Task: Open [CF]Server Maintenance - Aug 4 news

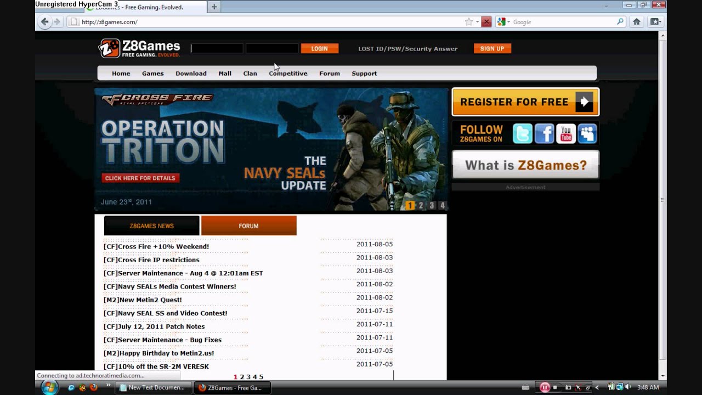Action: click(x=183, y=273)
